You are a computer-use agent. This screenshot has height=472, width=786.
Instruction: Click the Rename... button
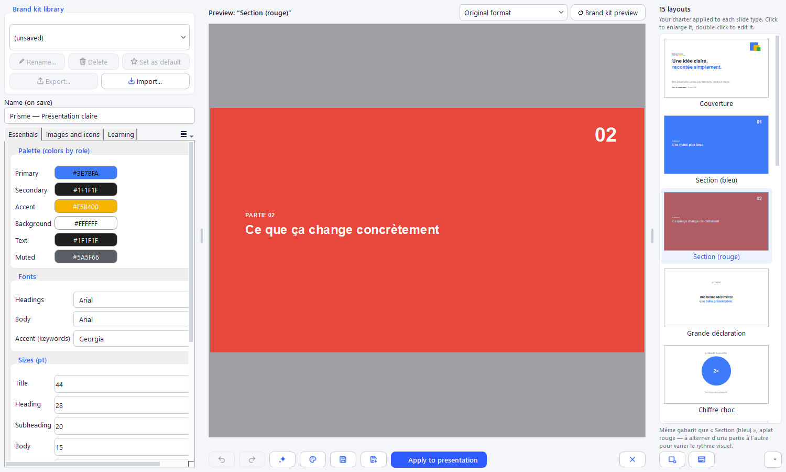click(x=37, y=62)
